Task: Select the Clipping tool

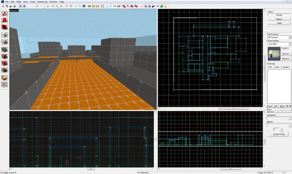Action: pyautogui.click(x=4, y=77)
